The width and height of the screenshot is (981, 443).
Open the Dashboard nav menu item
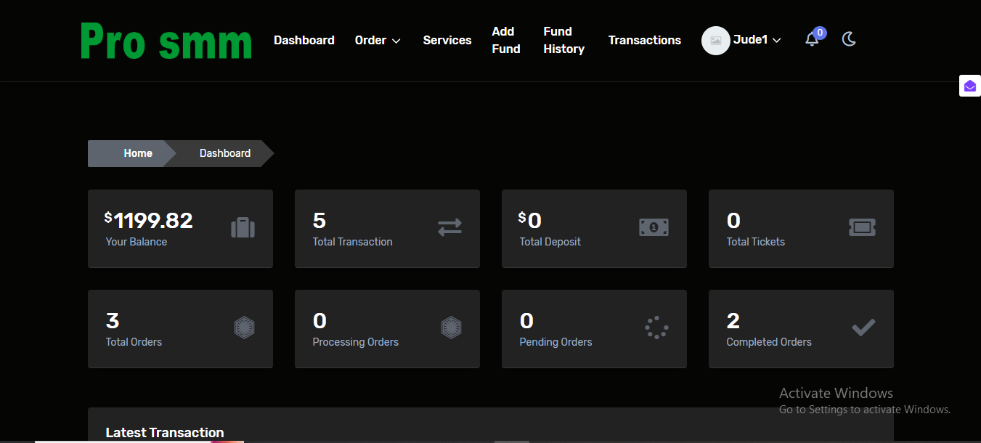tap(304, 41)
